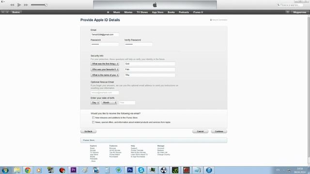Click the store list menu icon beside Медиатека
Viewport: 310px width, 174px height.
click(287, 12)
